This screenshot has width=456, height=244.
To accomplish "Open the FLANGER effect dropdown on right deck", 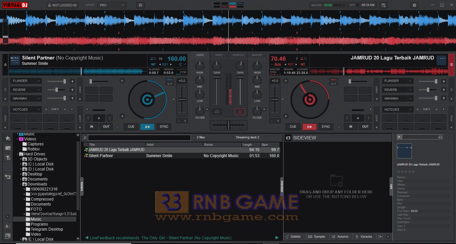I will pyautogui.click(x=397, y=81).
